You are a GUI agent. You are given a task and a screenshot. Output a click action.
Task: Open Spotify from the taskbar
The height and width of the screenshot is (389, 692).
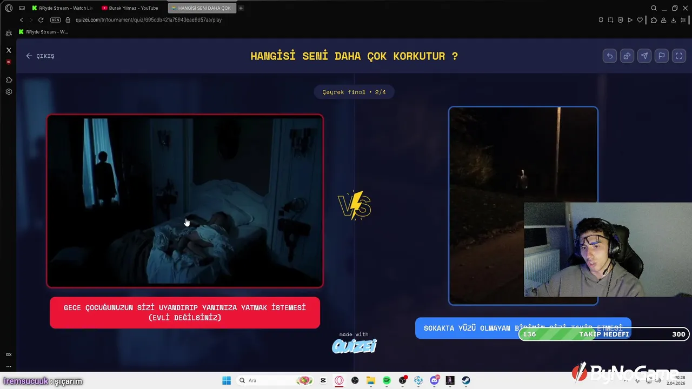[x=387, y=380]
